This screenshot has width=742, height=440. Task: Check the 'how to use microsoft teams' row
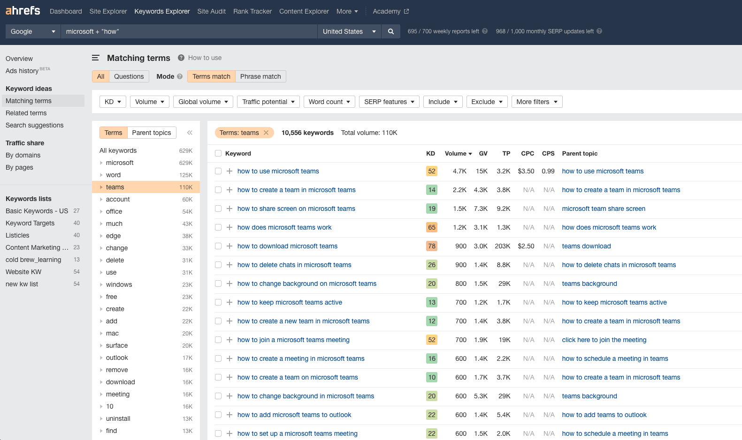point(218,171)
